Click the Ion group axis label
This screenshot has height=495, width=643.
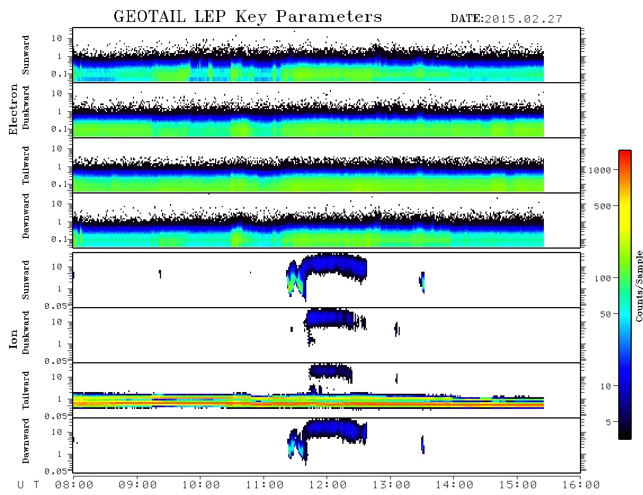coord(14,339)
